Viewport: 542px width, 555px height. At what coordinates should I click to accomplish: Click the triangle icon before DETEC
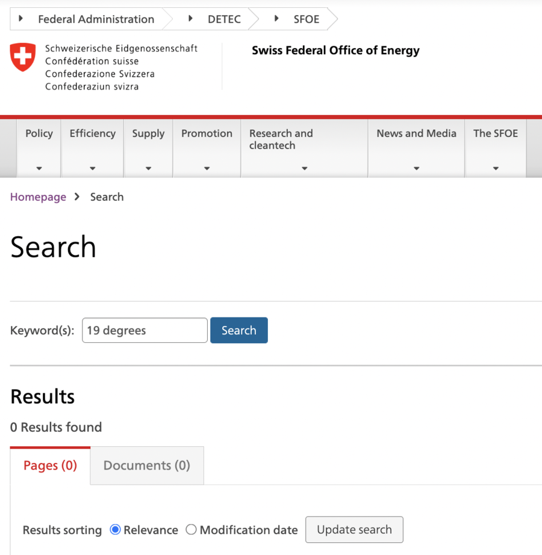190,19
